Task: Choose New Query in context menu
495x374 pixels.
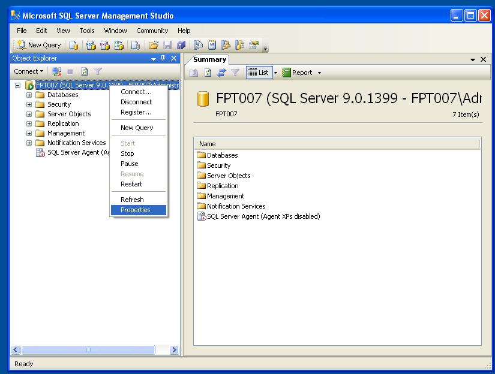Action: click(138, 128)
